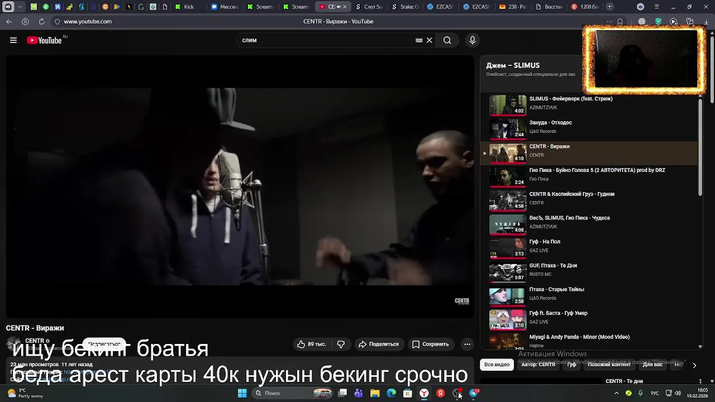Show hidden system tray icons
715x402 pixels.
coord(617,393)
